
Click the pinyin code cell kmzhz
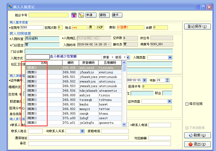(89, 104)
